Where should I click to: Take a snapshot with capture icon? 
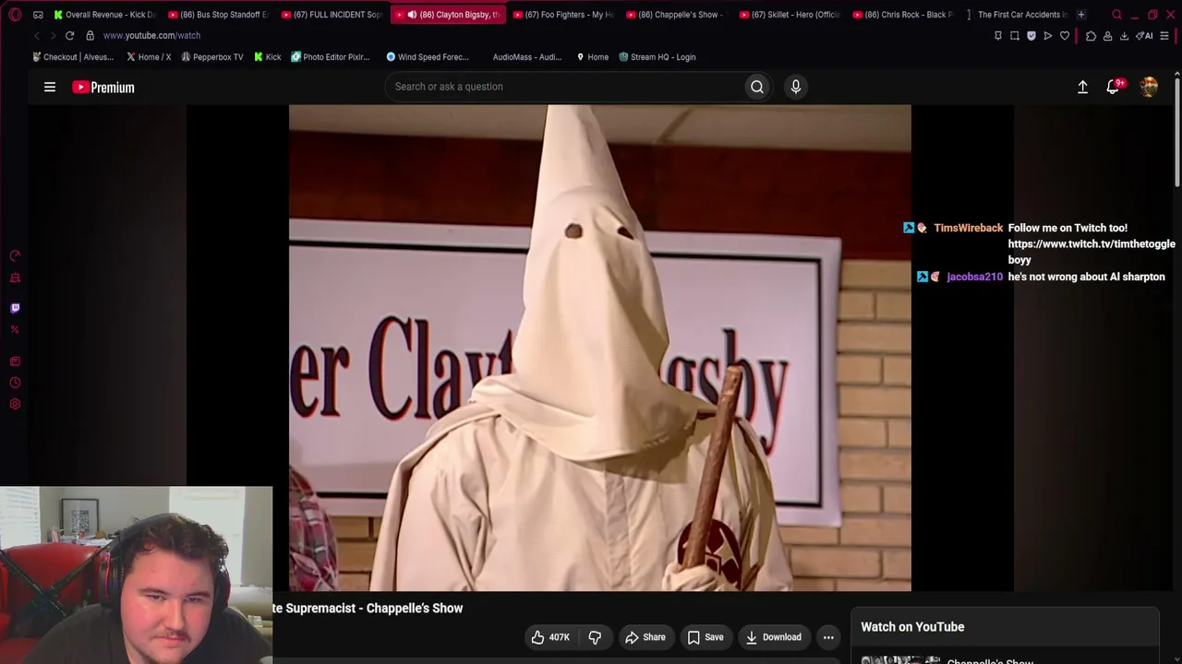point(1014,36)
